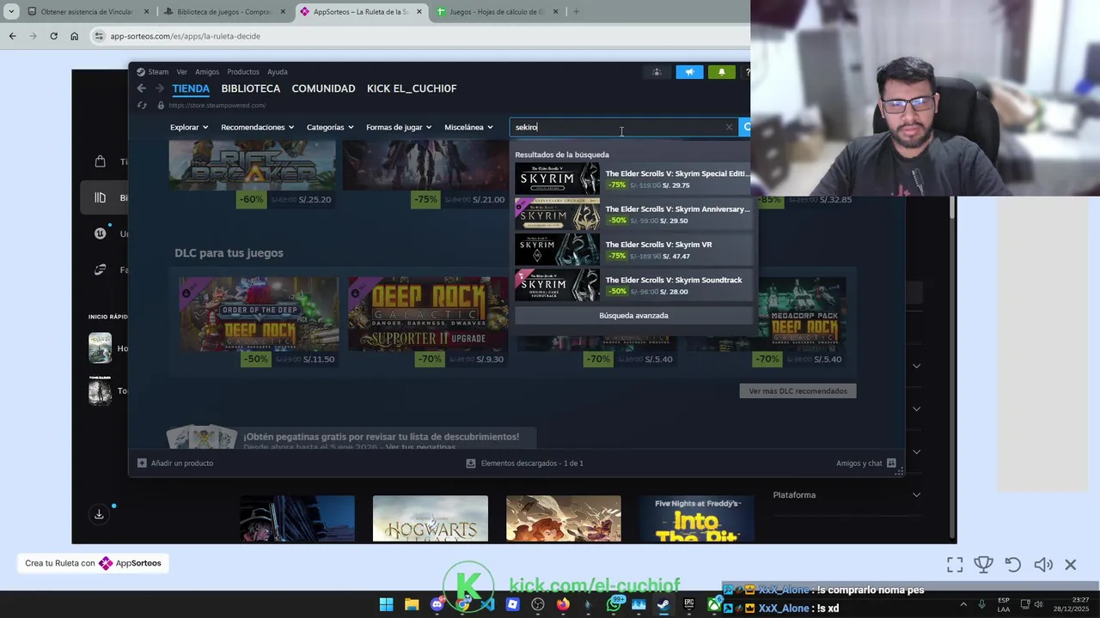Open Steam's Ver menu
The image size is (1100, 618).
181,72
